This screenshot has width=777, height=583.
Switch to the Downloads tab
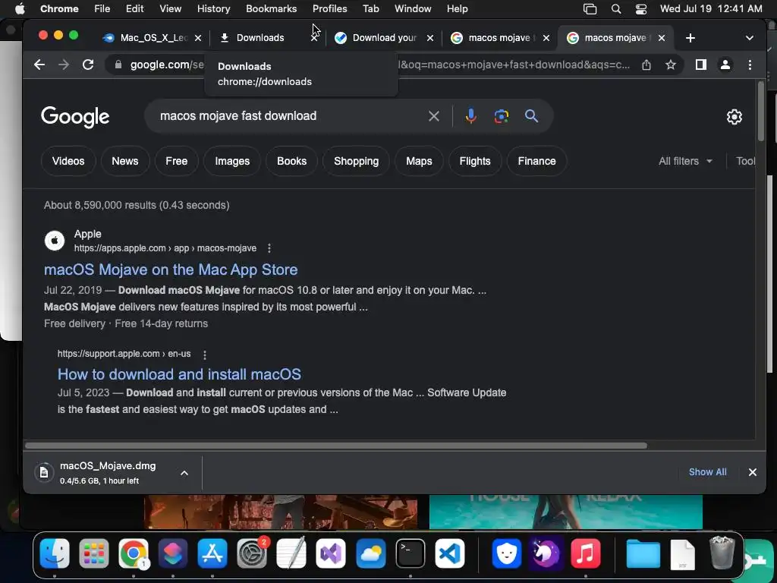(x=260, y=38)
